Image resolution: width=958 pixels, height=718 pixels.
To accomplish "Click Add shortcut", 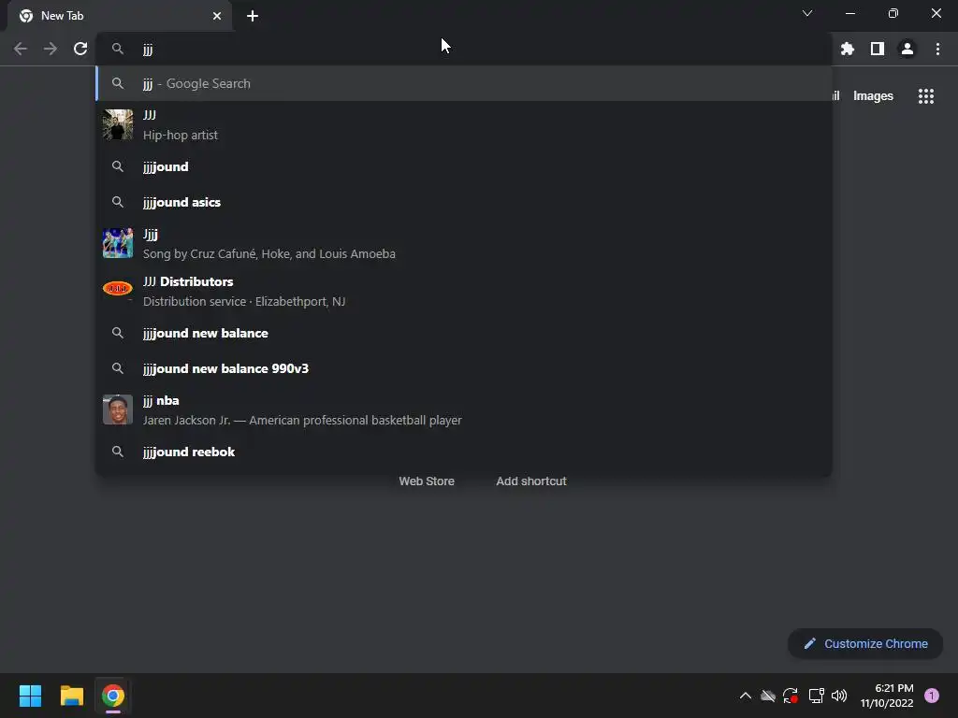I will coord(531,481).
